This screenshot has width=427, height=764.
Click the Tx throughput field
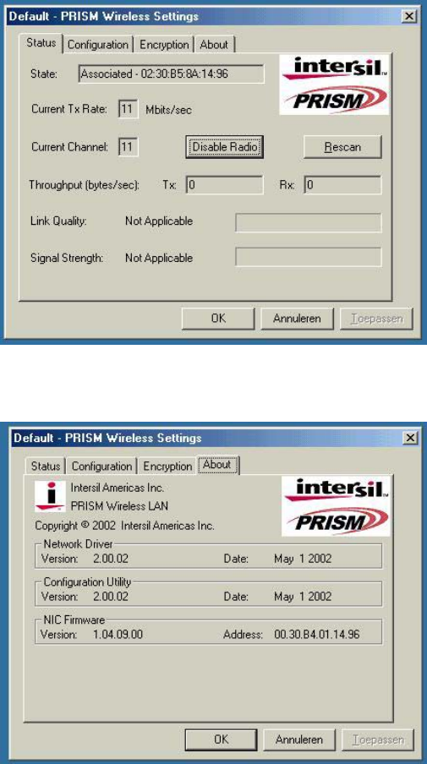pyautogui.click(x=224, y=185)
